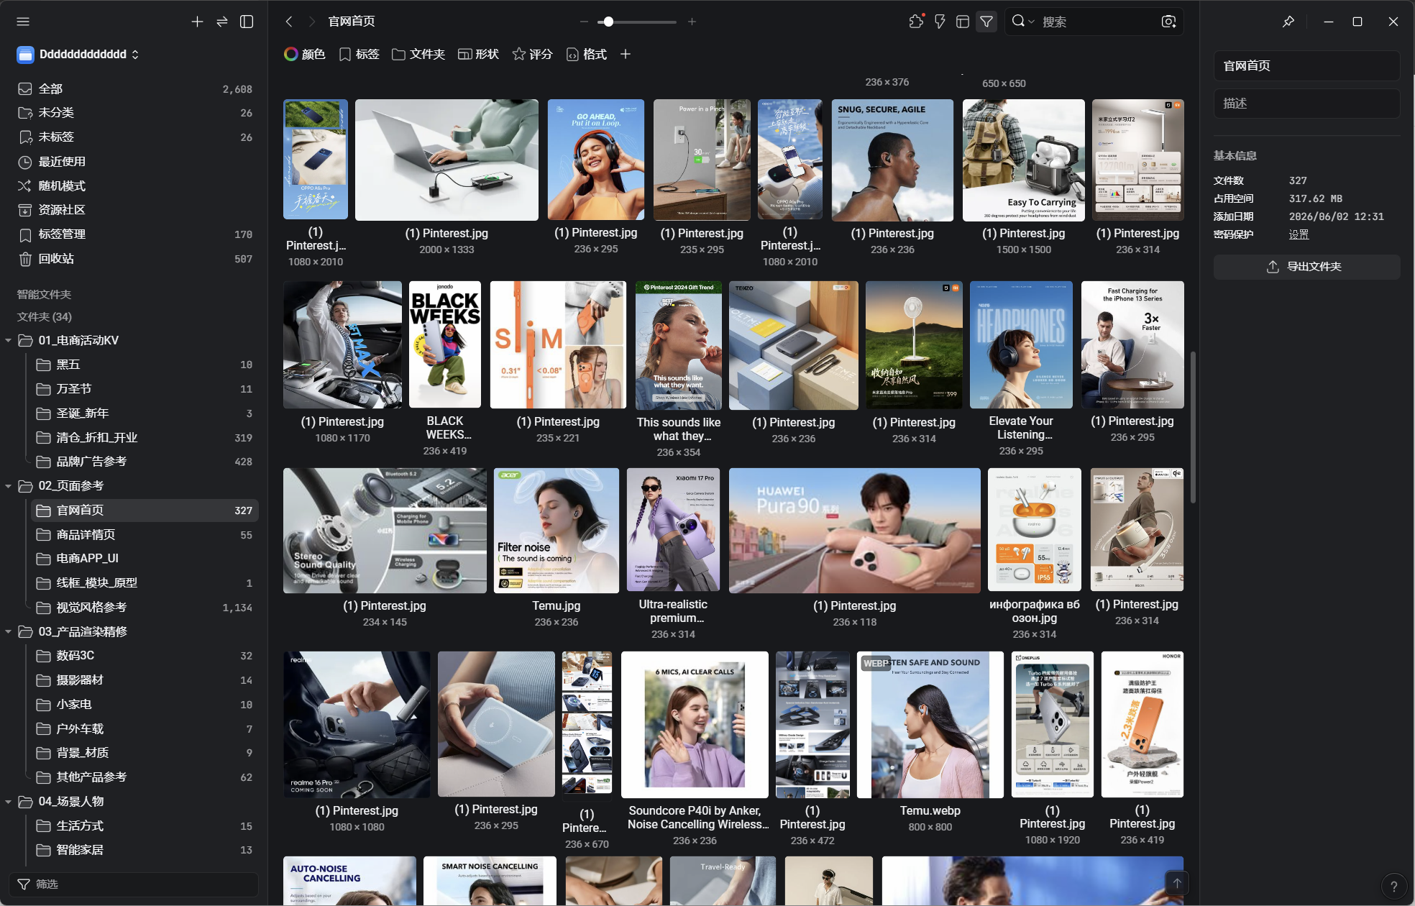The image size is (1415, 906).
Task: Open the 数码3C folder
Action: click(x=144, y=656)
